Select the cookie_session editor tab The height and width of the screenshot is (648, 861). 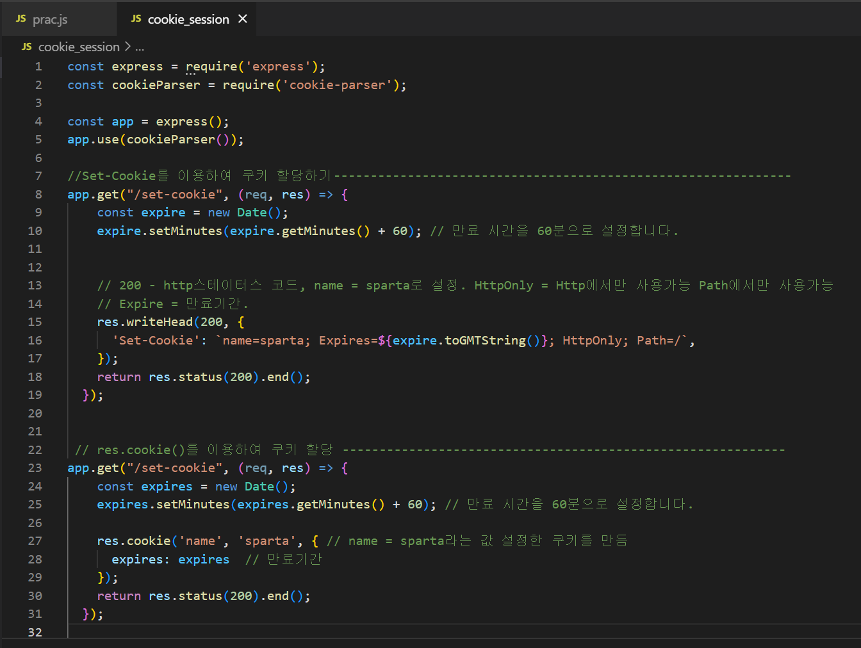tap(188, 19)
